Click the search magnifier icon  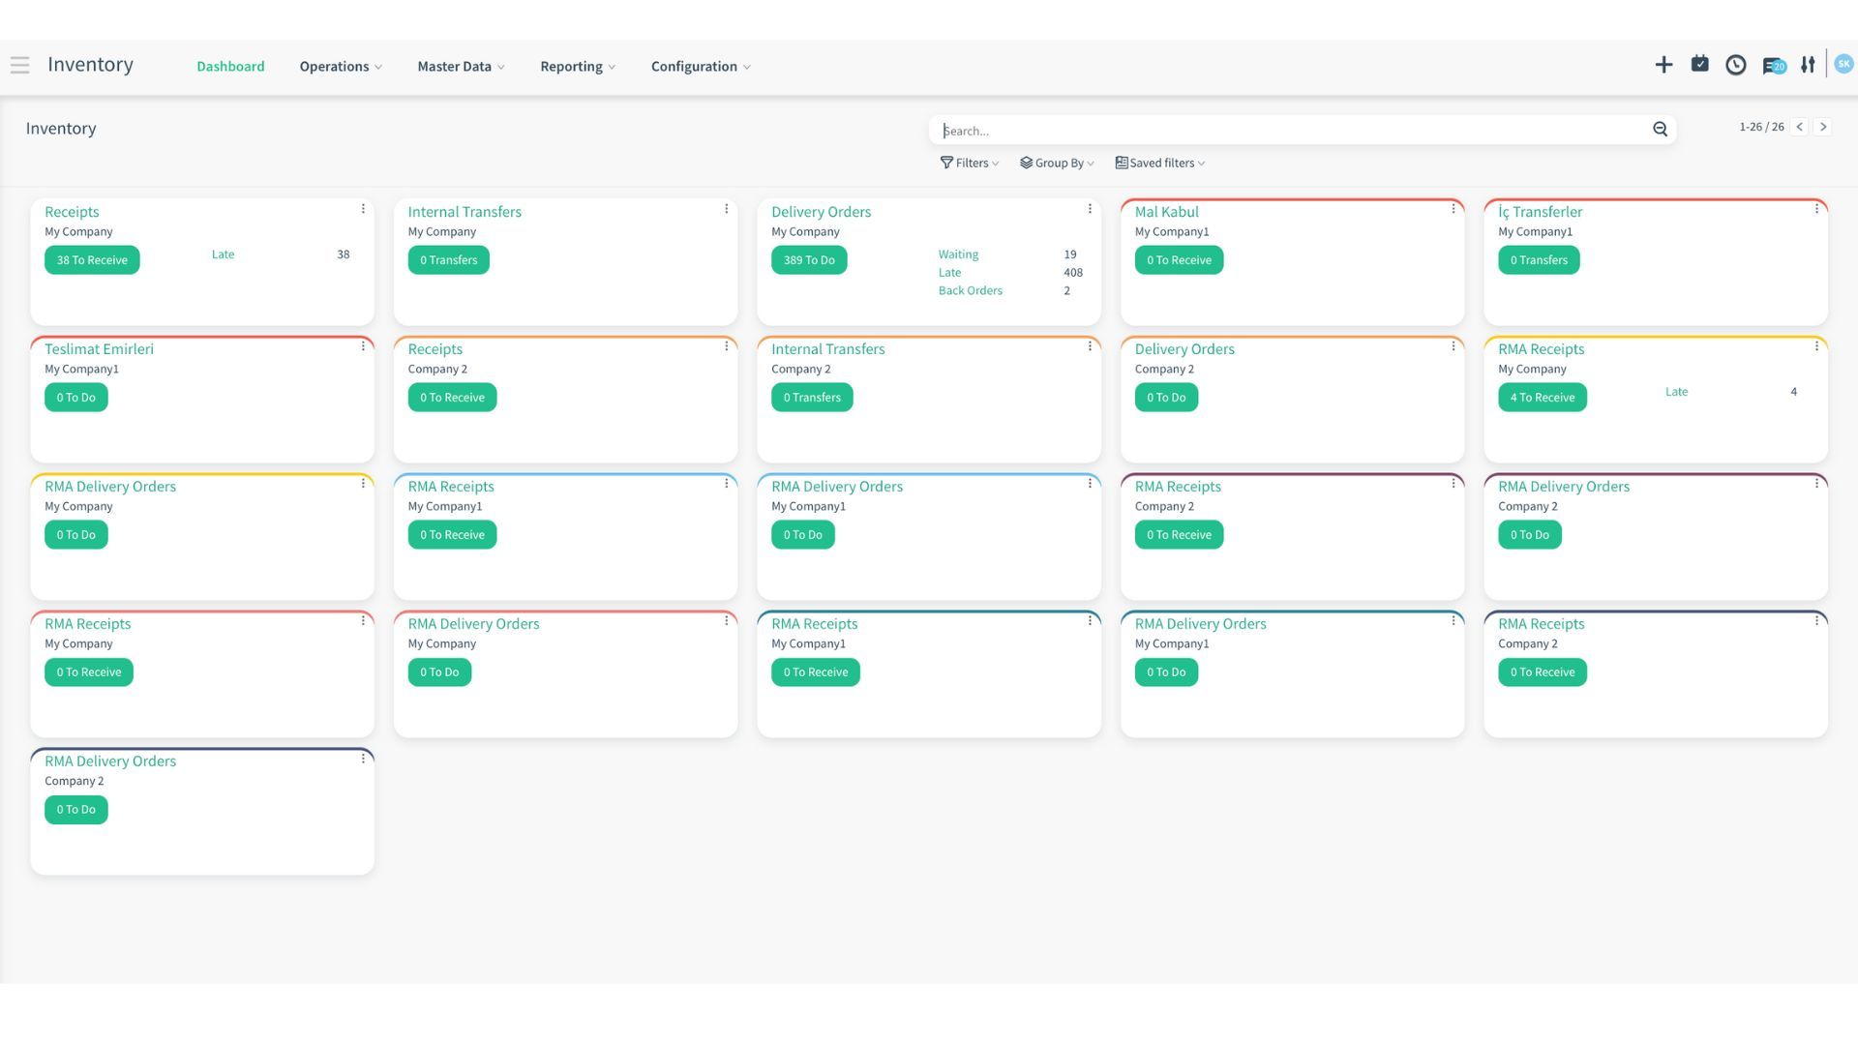[1660, 130]
